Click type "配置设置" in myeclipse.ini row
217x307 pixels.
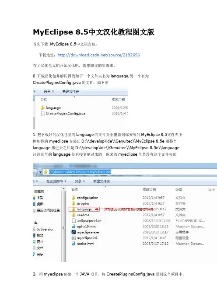coord(182,238)
